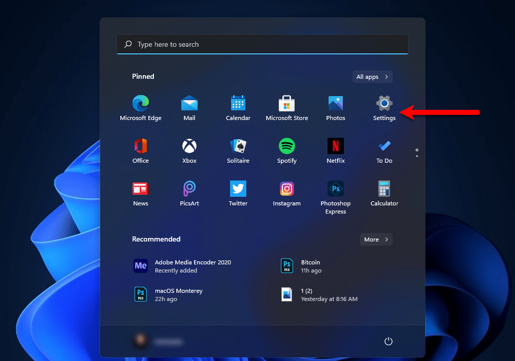
Task: Open the Calendar app
Action: [238, 108]
